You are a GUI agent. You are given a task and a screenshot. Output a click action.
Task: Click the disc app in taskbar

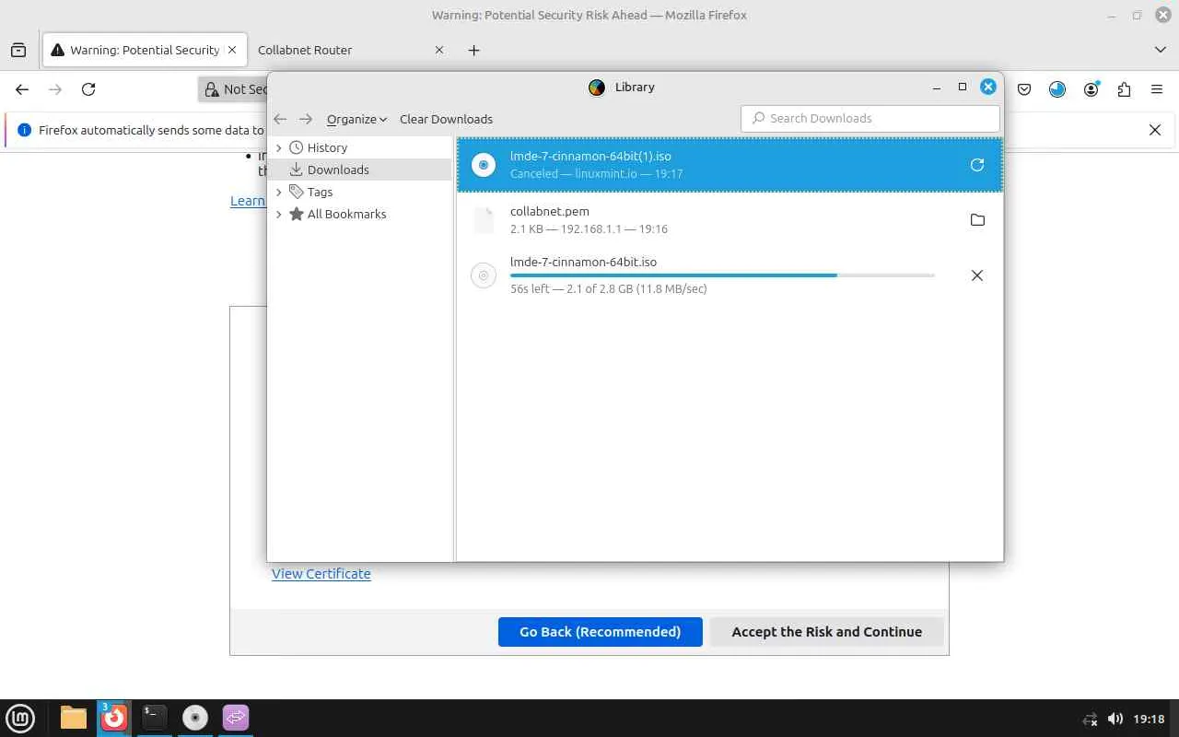(x=195, y=718)
